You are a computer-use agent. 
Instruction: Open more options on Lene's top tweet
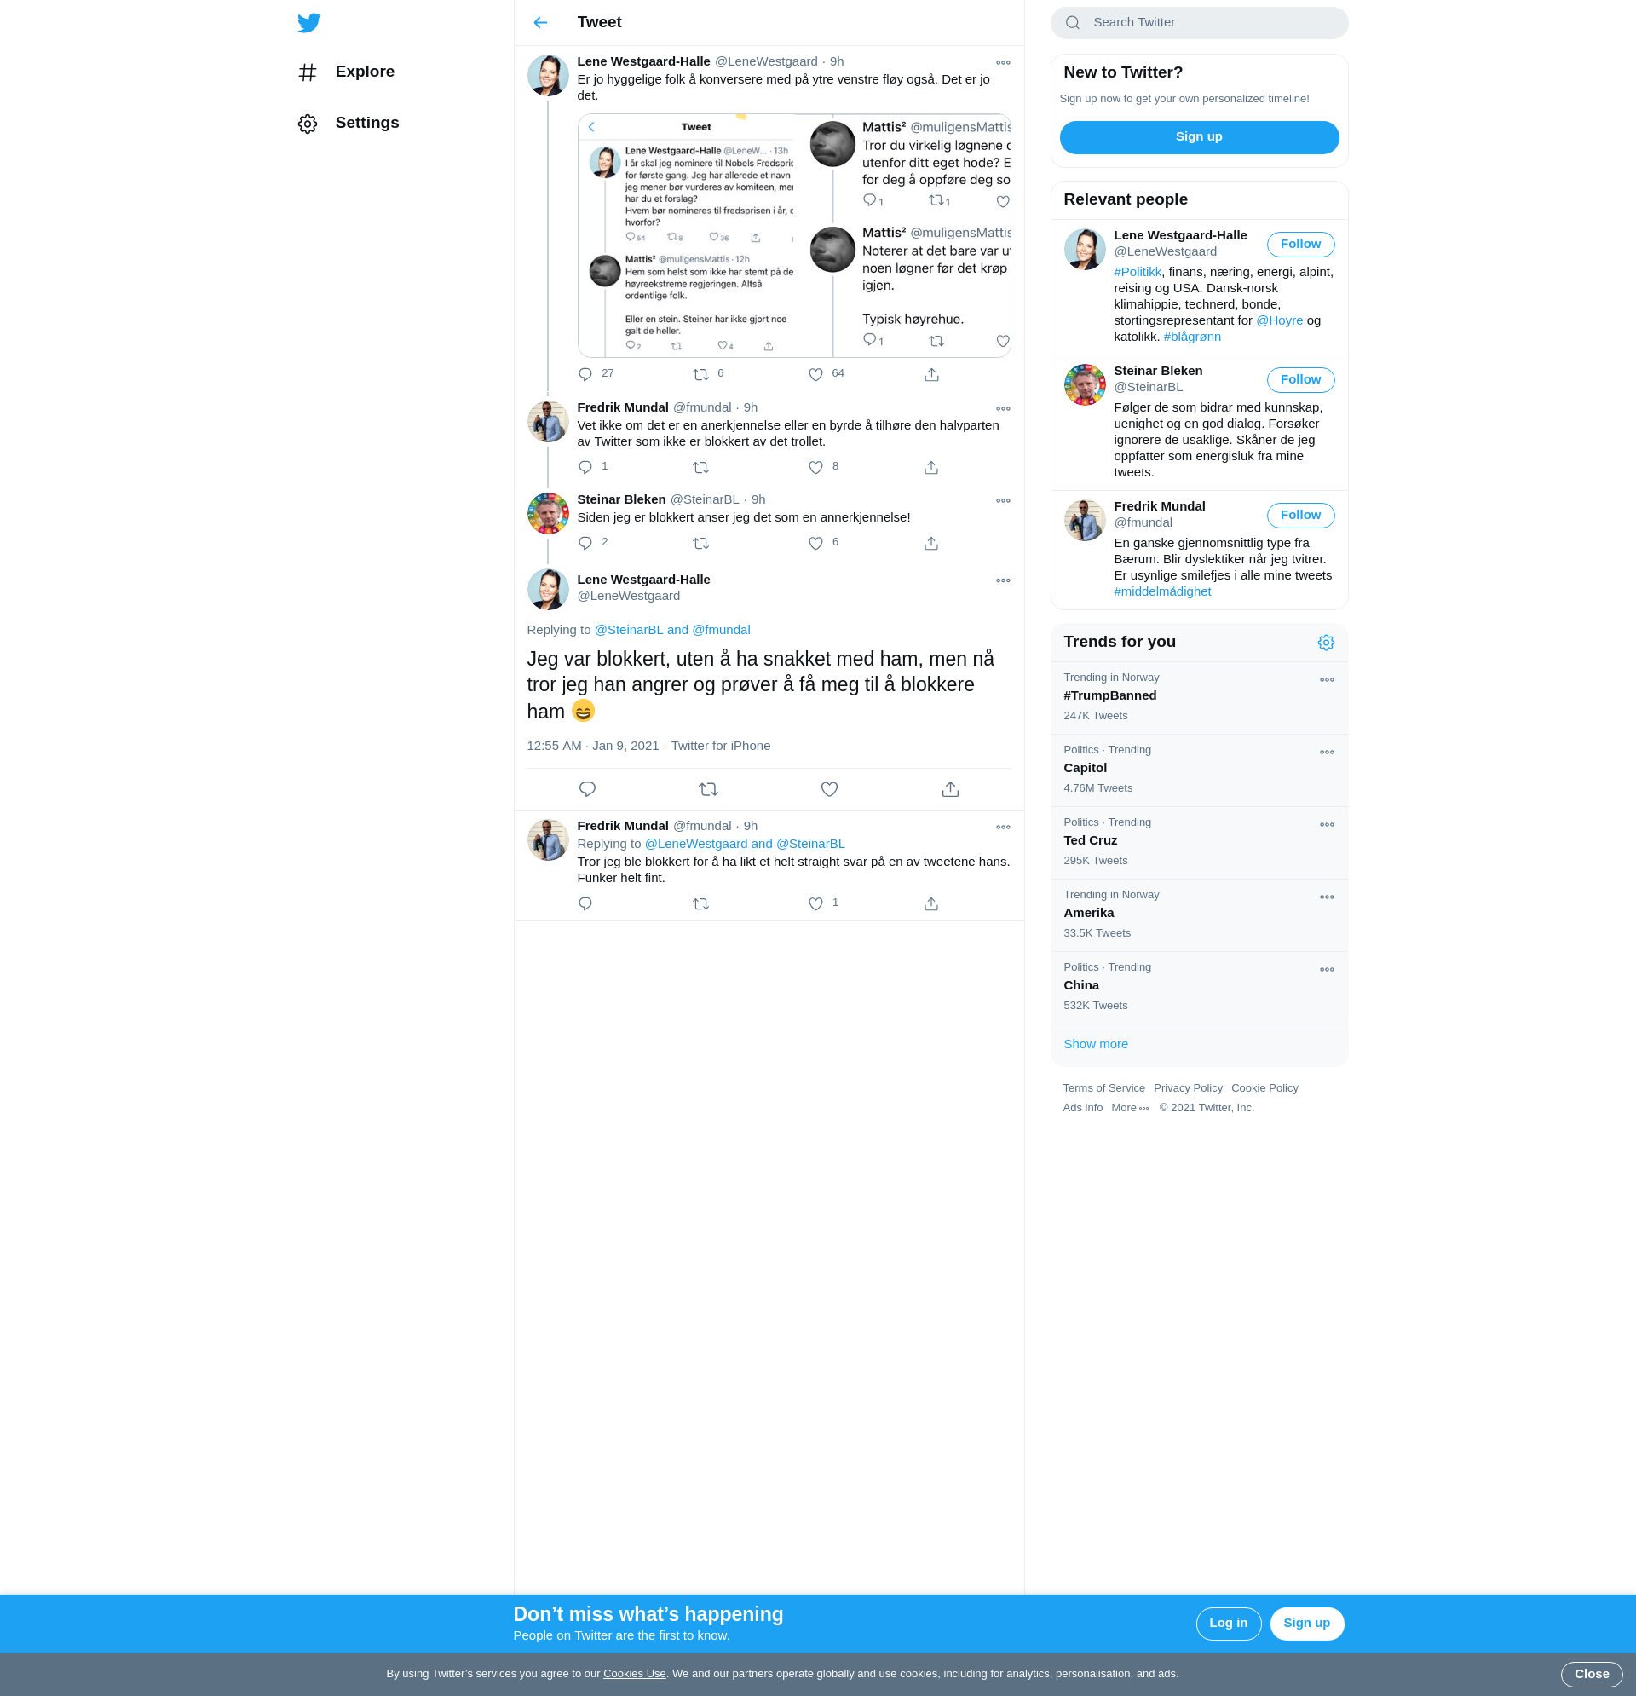(1003, 62)
